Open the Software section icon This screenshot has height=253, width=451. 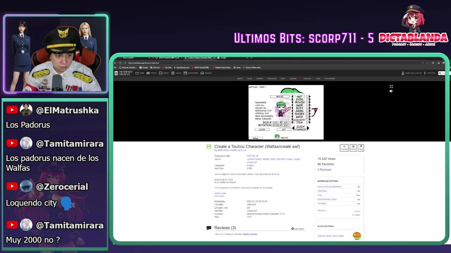tap(185, 73)
